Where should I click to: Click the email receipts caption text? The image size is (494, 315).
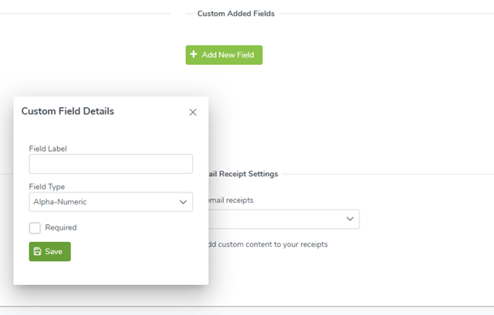pos(231,201)
